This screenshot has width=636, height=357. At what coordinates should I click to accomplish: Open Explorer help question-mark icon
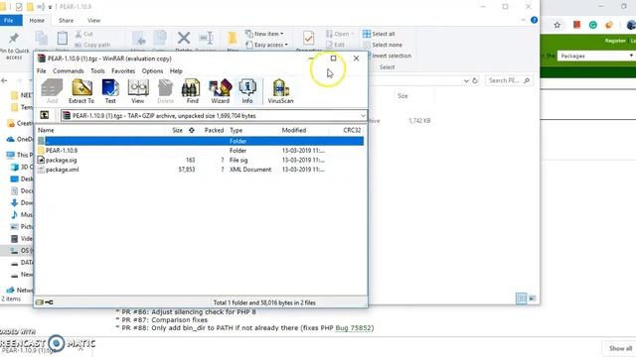535,20
